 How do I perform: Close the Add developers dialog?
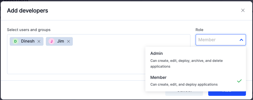[x=243, y=10]
